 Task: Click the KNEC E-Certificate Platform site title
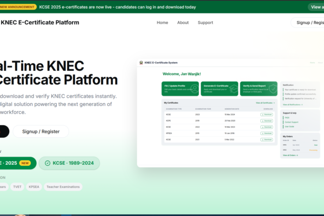(x=39, y=22)
